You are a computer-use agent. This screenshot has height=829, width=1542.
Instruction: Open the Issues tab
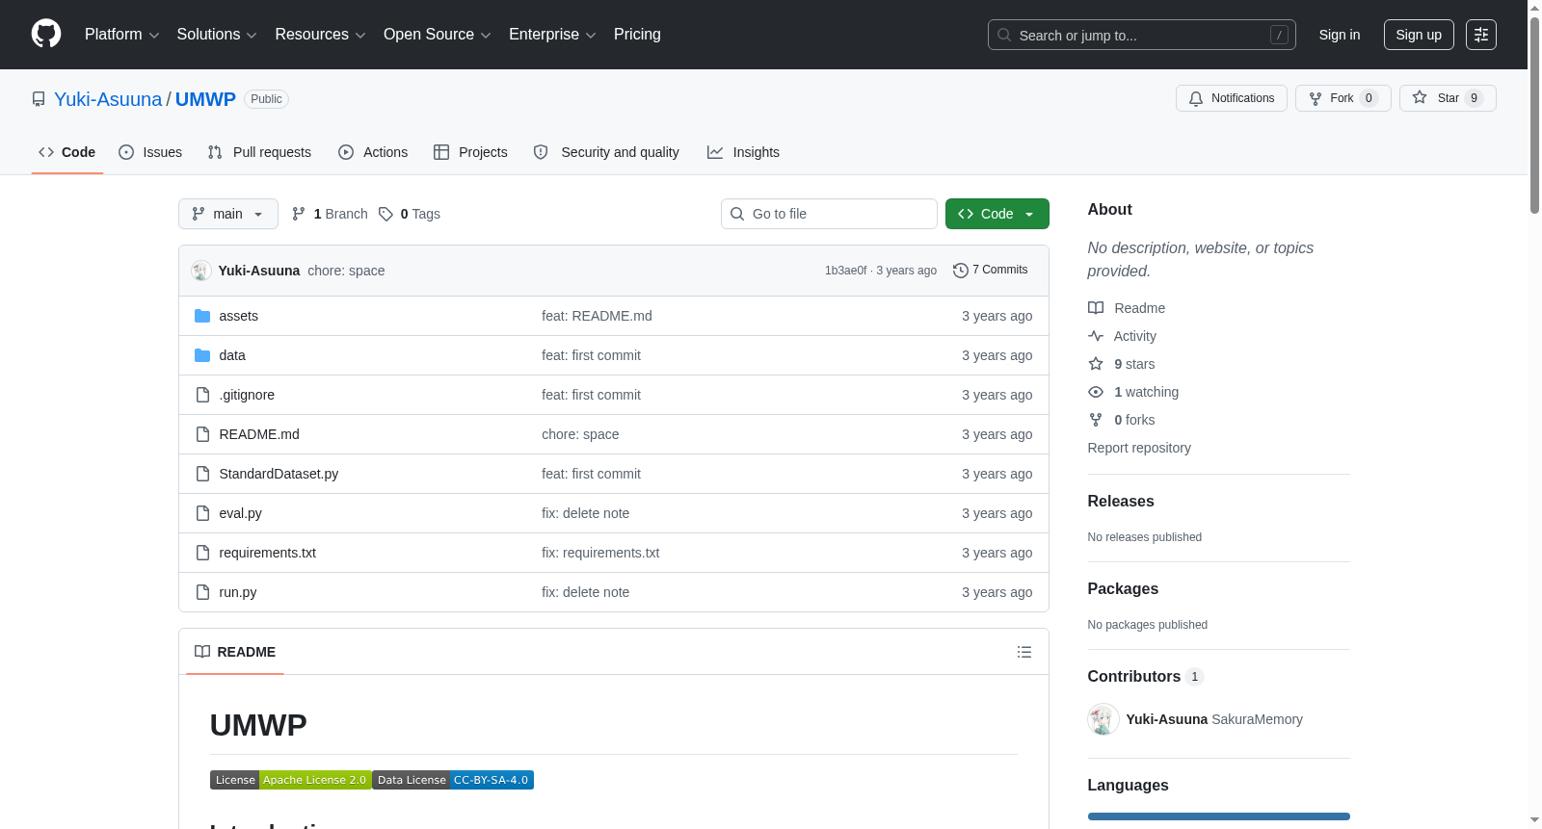coord(150,152)
